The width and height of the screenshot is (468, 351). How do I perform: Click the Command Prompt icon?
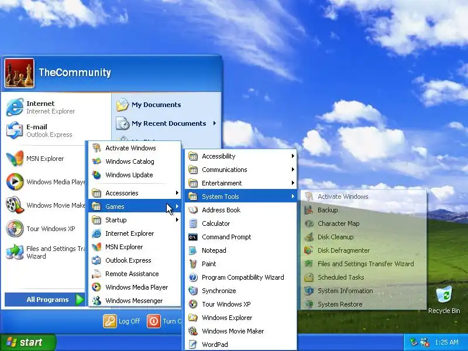click(x=193, y=237)
